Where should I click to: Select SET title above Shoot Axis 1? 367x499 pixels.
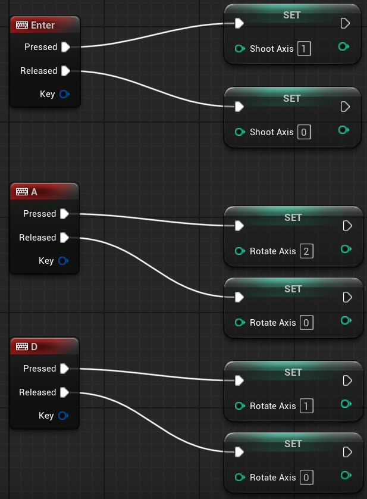291,15
